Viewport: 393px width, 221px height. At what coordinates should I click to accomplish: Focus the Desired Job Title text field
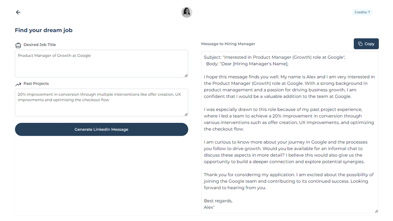(x=101, y=64)
